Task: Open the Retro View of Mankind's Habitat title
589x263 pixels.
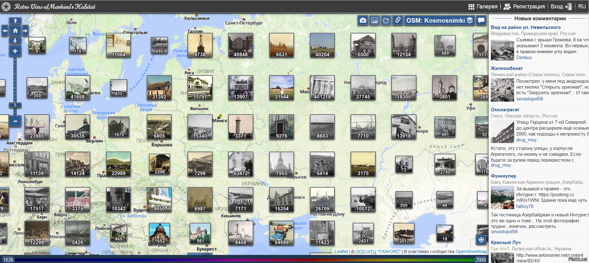Action: click(x=55, y=7)
